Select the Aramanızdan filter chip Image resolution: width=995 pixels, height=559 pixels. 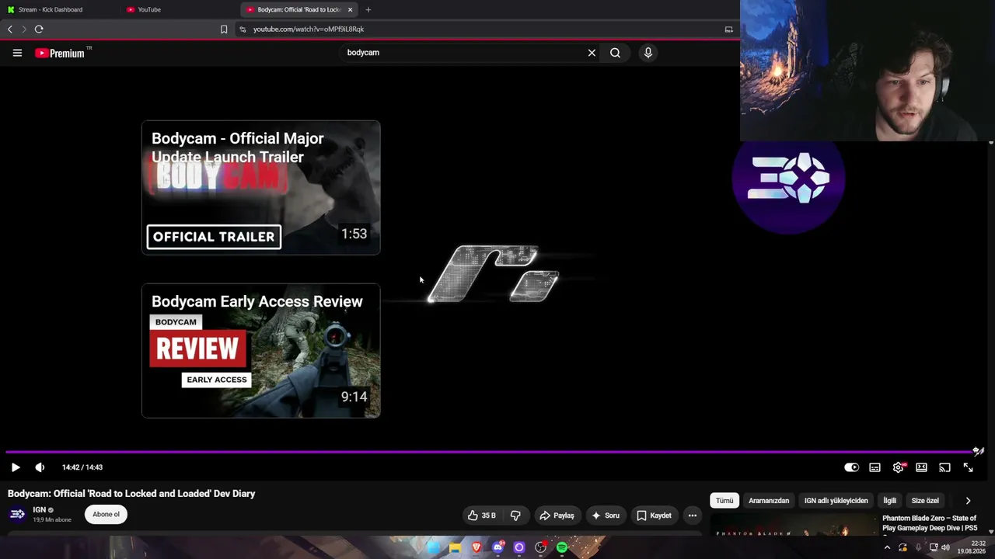coord(769,501)
